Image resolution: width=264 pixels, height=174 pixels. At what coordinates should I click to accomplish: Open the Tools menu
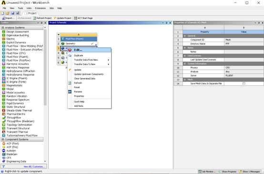pos(20,8)
